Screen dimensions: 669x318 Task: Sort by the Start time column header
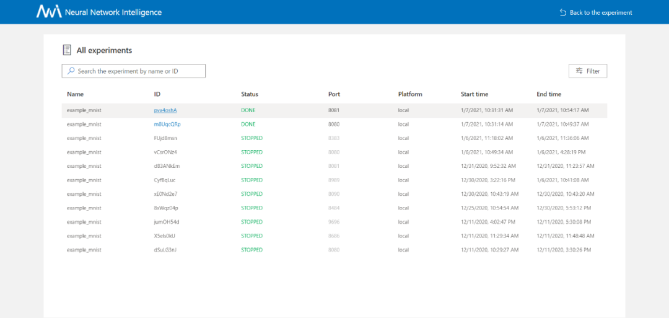pyautogui.click(x=474, y=94)
